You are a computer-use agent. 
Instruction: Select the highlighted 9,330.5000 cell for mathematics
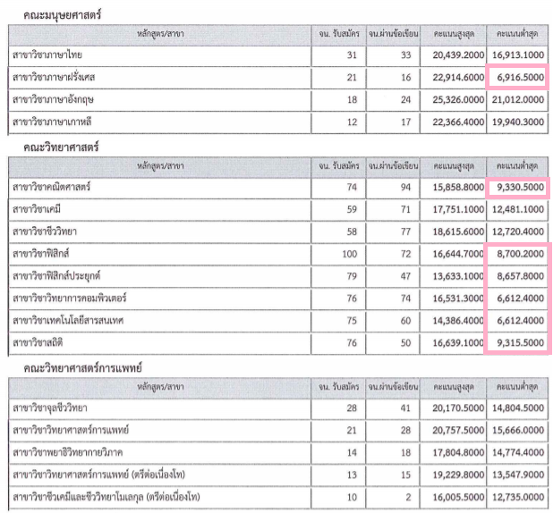(x=517, y=188)
